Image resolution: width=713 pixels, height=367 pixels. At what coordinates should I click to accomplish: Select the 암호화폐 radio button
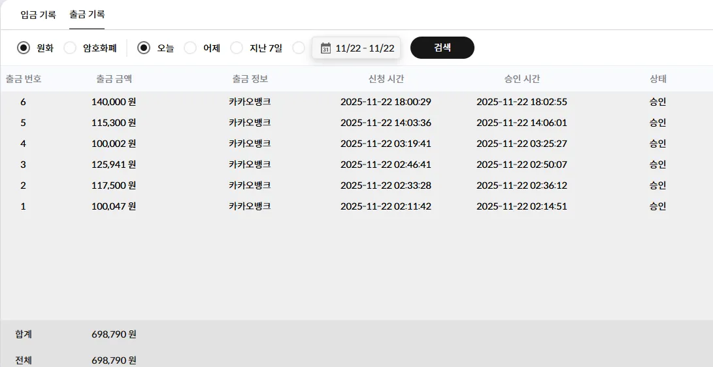pos(69,47)
